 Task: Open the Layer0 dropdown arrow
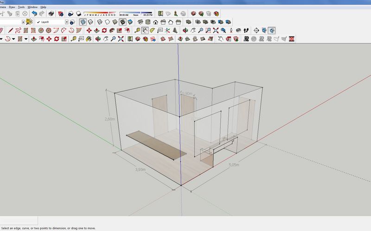tap(67, 22)
